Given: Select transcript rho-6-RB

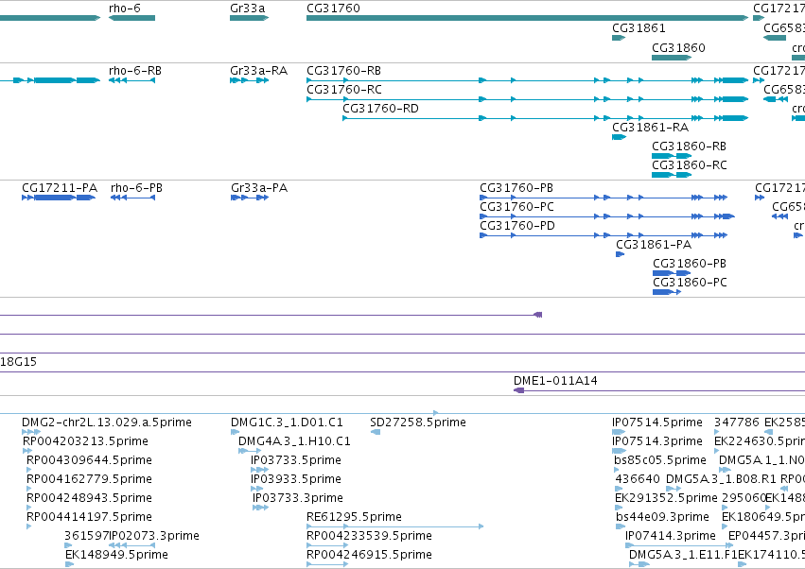Looking at the screenshot, I should pyautogui.click(x=131, y=80).
